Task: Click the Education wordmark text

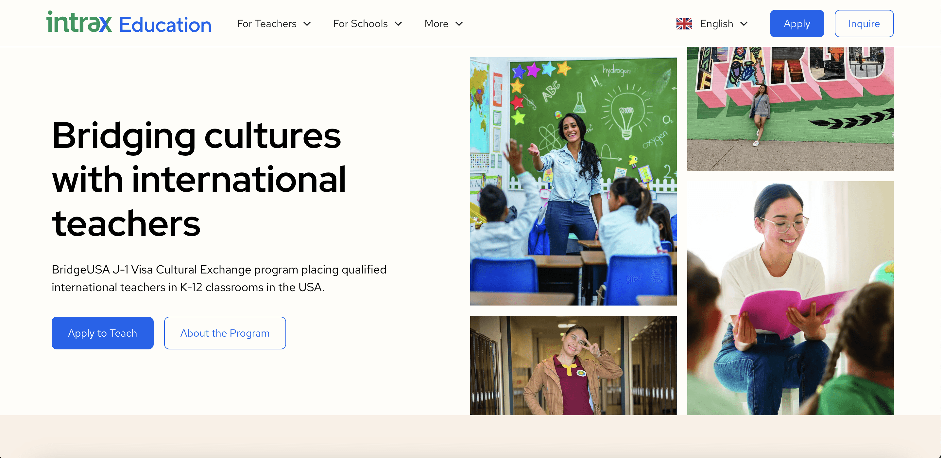Action: tap(165, 25)
